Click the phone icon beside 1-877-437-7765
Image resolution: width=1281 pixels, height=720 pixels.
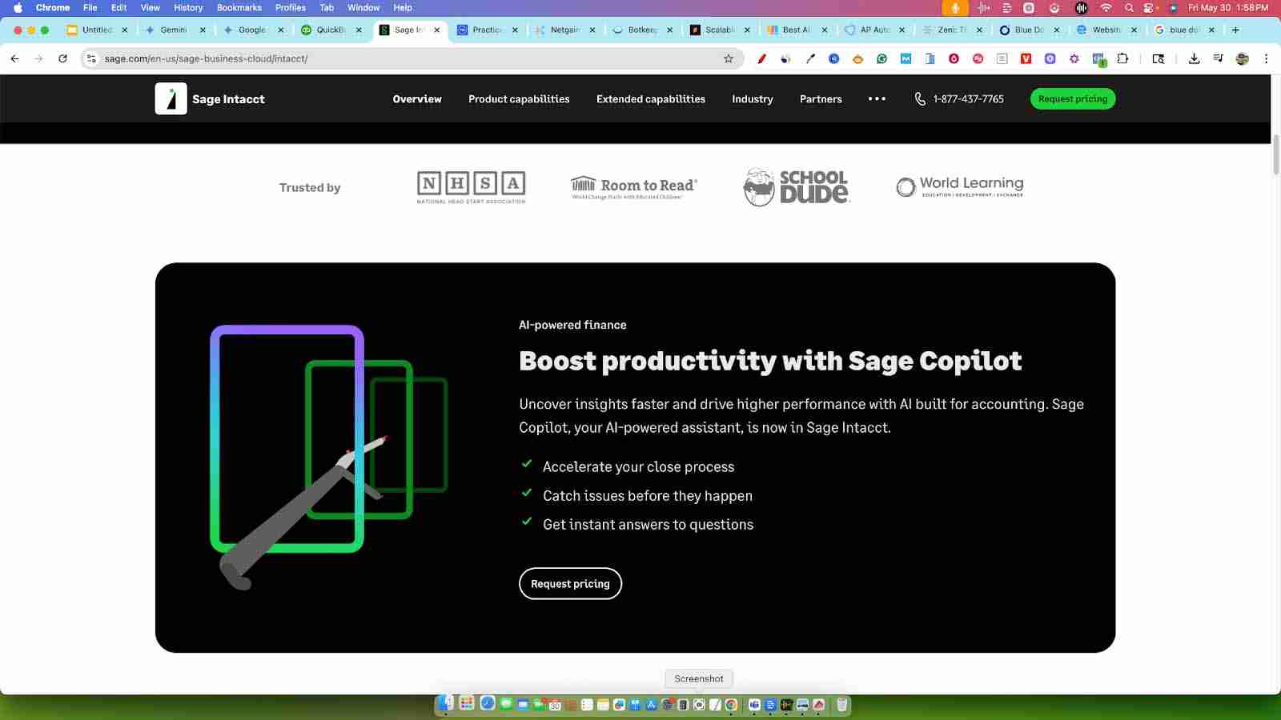(x=920, y=99)
